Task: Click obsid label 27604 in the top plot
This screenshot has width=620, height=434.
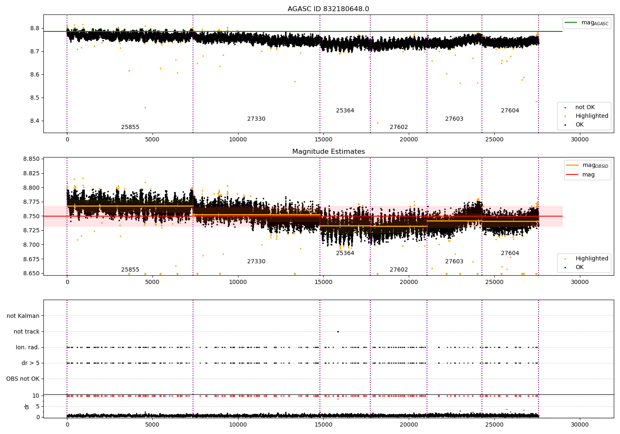Action: pos(510,111)
